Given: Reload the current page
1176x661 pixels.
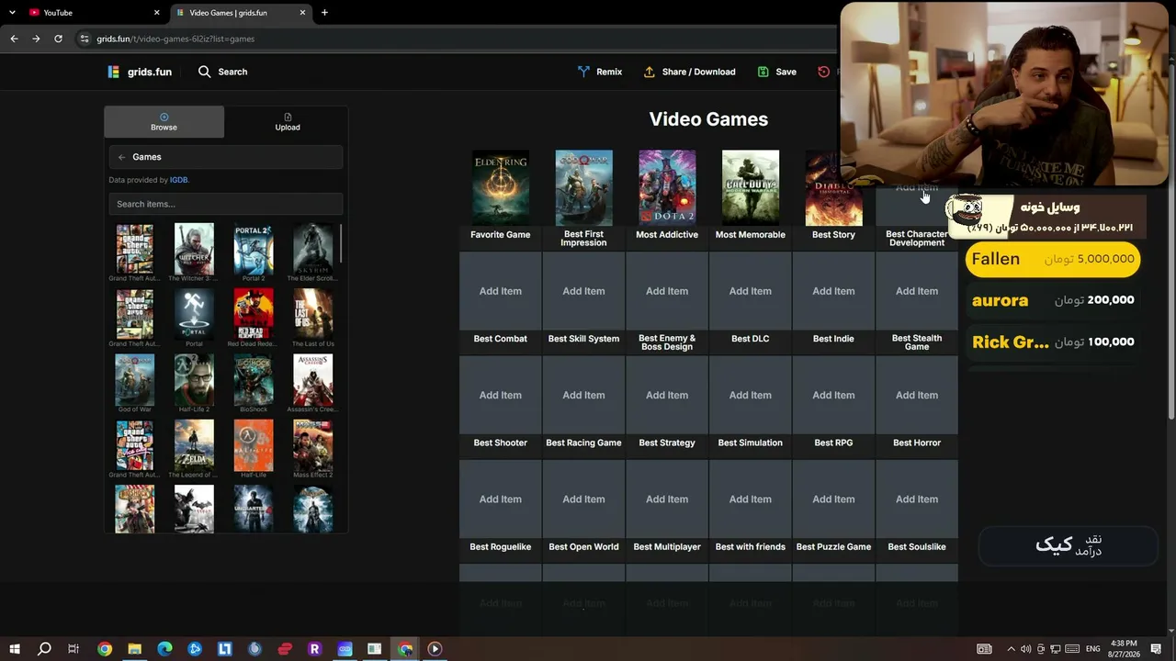Looking at the screenshot, I should pyautogui.click(x=58, y=39).
